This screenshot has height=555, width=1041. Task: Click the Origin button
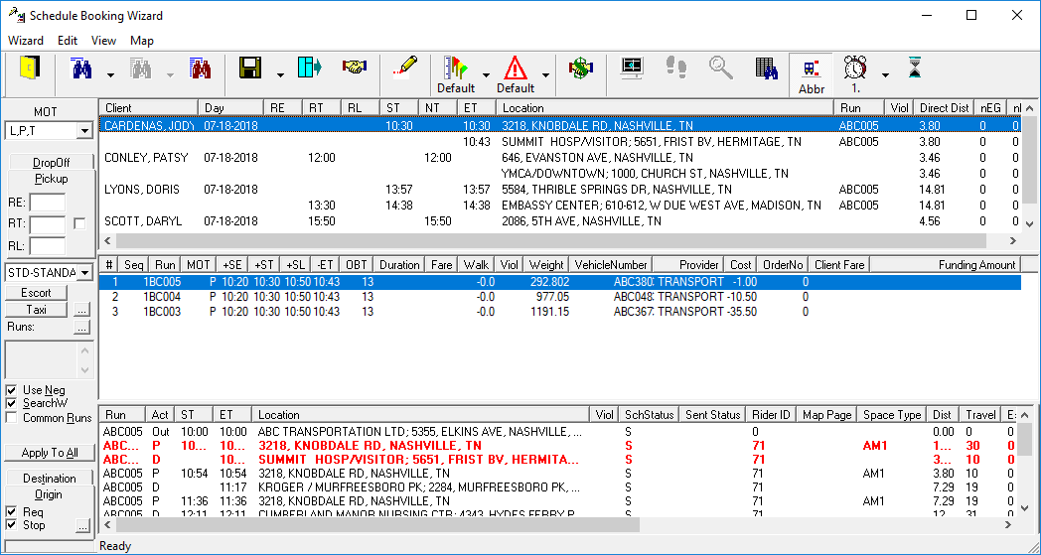(x=49, y=494)
